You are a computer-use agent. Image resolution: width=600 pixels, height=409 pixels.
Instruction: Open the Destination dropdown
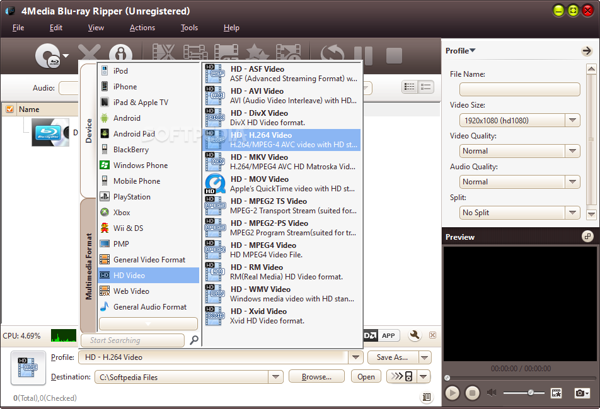[275, 377]
